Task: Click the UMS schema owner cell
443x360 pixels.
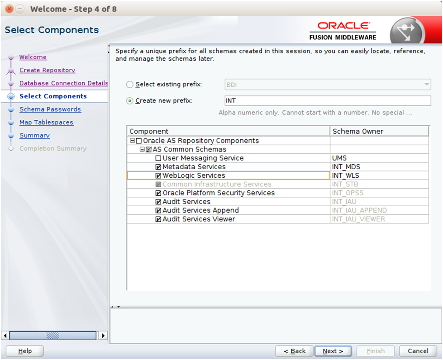Action: pos(380,158)
